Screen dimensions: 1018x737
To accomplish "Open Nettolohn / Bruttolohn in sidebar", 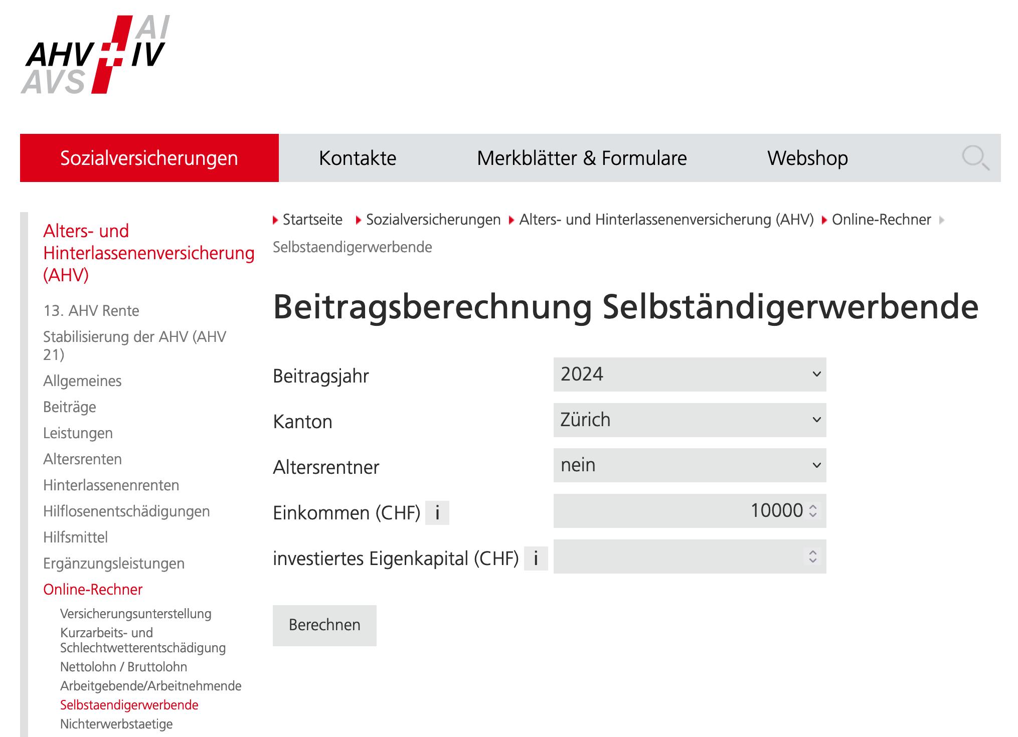I will pos(123,667).
